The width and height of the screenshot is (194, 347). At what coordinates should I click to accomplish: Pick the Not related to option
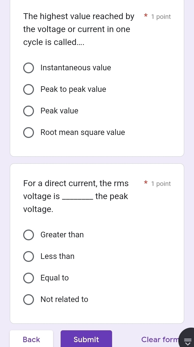pos(29,300)
